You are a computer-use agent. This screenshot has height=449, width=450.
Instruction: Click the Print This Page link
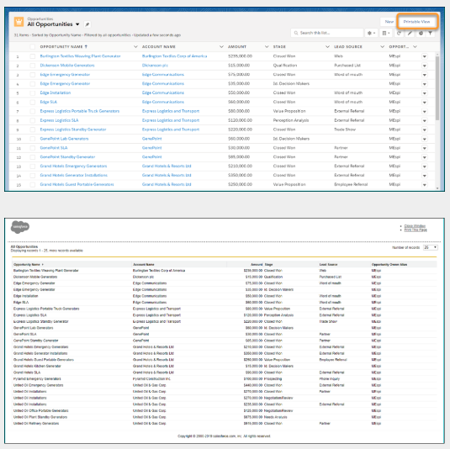416,230
